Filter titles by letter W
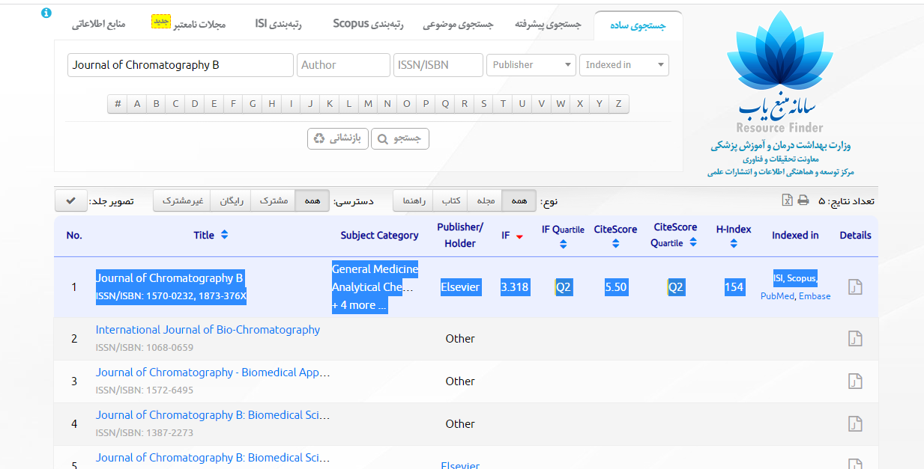Viewport: 924px width, 469px height. click(x=561, y=104)
